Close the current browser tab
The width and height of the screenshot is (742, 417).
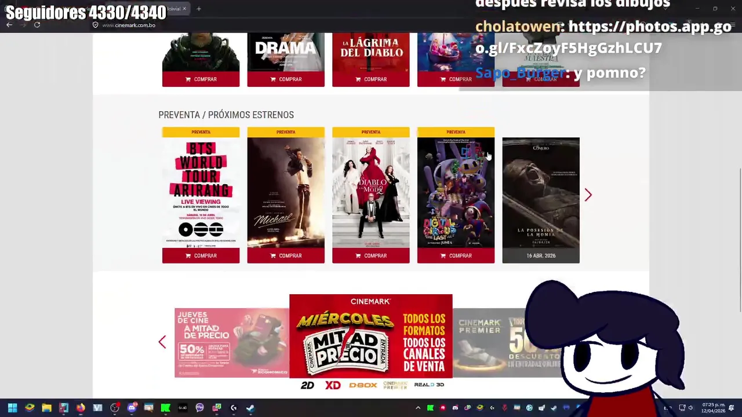point(184,9)
